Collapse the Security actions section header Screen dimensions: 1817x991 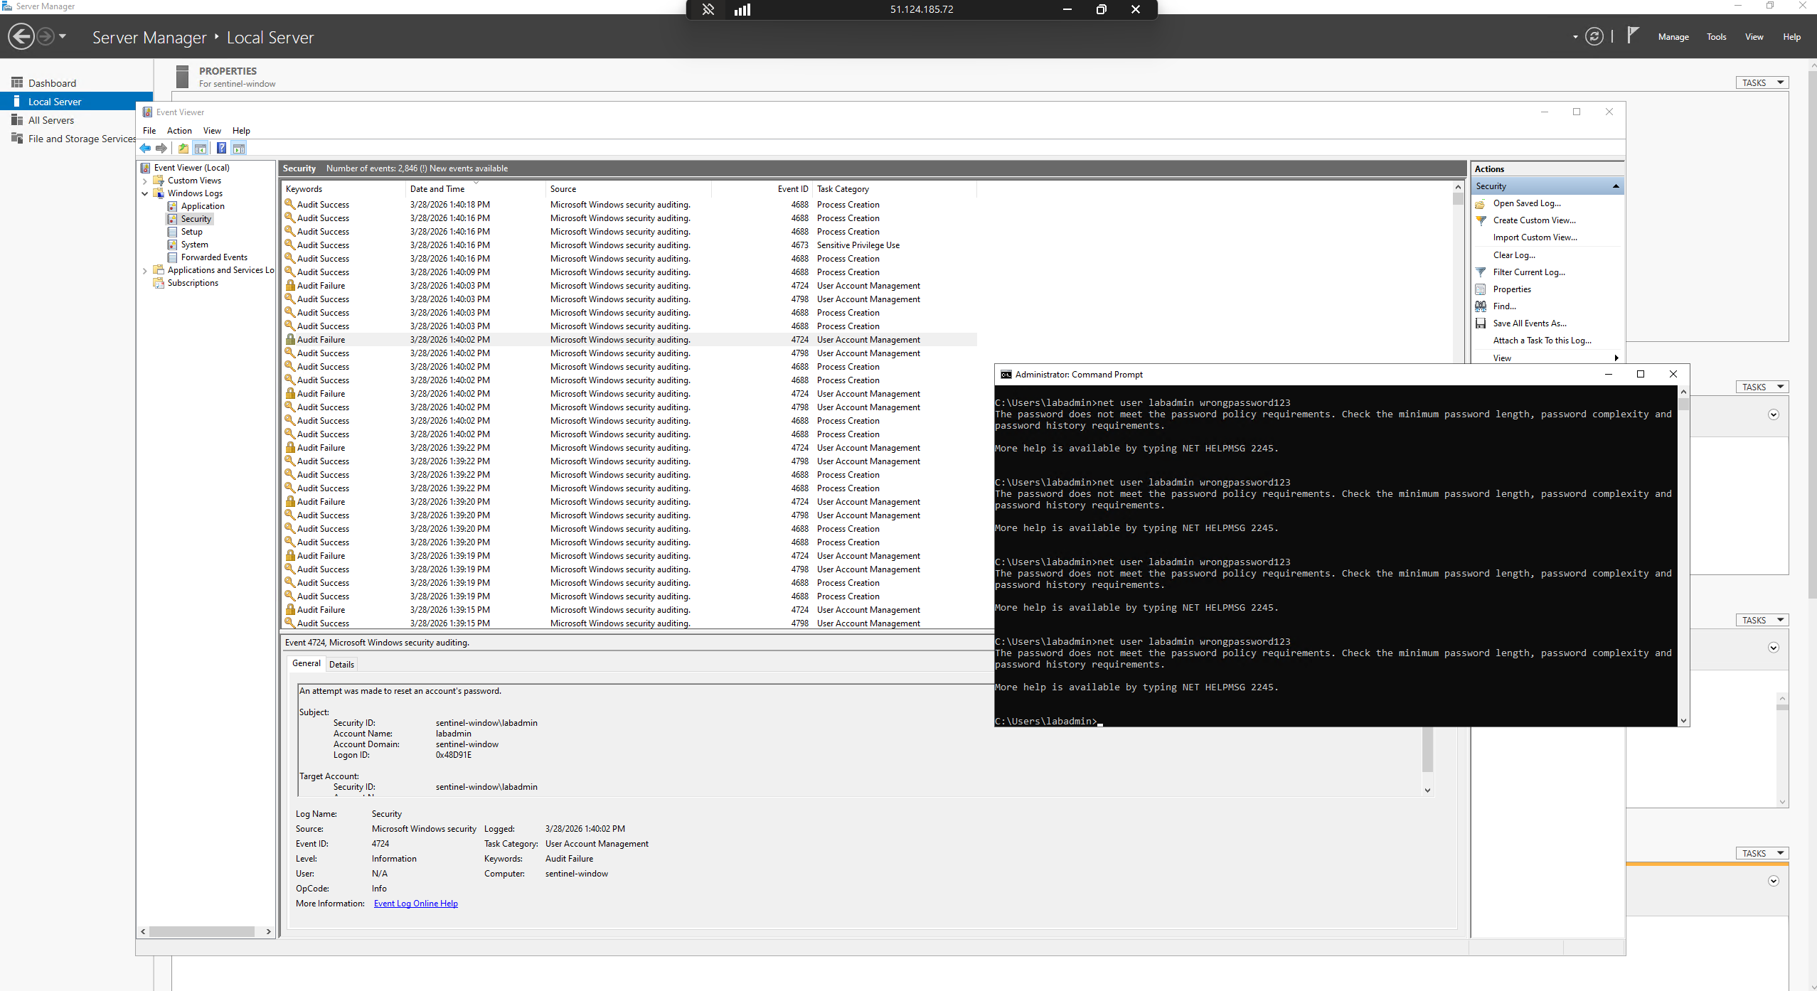click(x=1616, y=186)
